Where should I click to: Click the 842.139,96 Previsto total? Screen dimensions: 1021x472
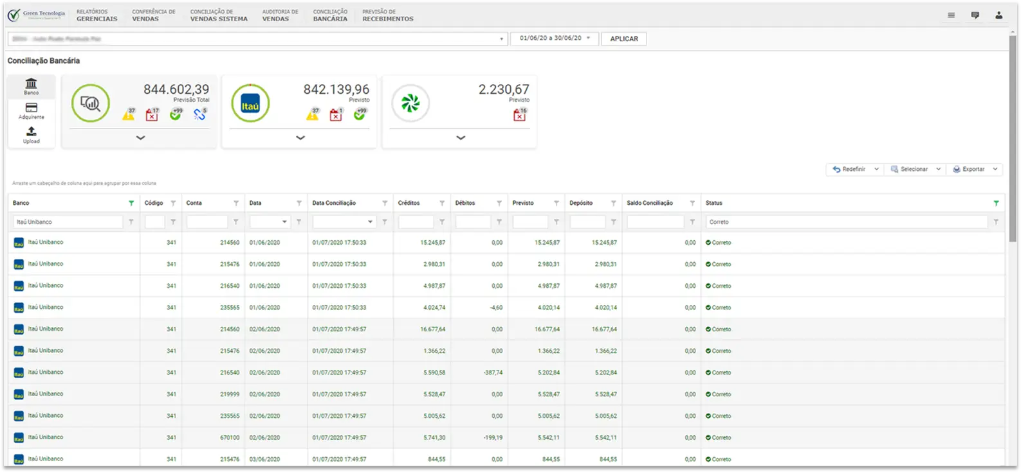click(336, 89)
